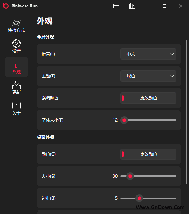Image resolution: width=189 pixels, height=214 pixels.
Task: Click the red desktop color swatch beside 颜色(C)
Action: (123, 154)
